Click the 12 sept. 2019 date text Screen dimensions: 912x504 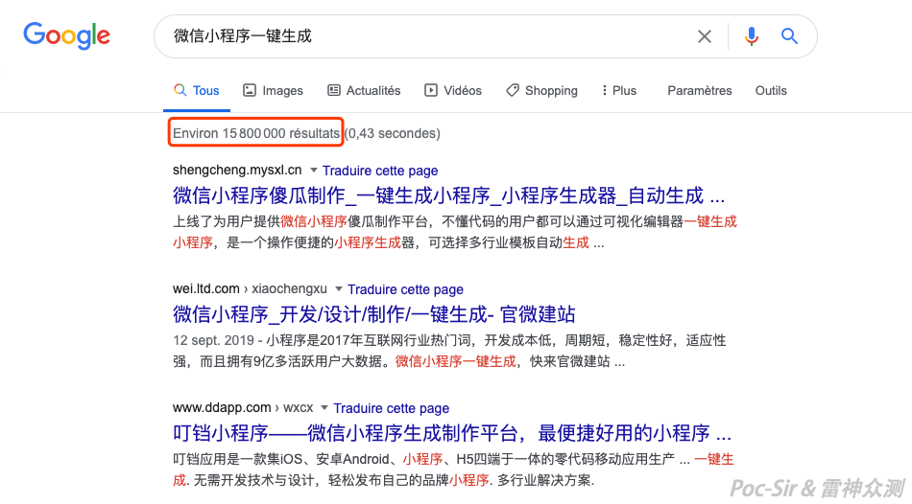[x=213, y=340]
